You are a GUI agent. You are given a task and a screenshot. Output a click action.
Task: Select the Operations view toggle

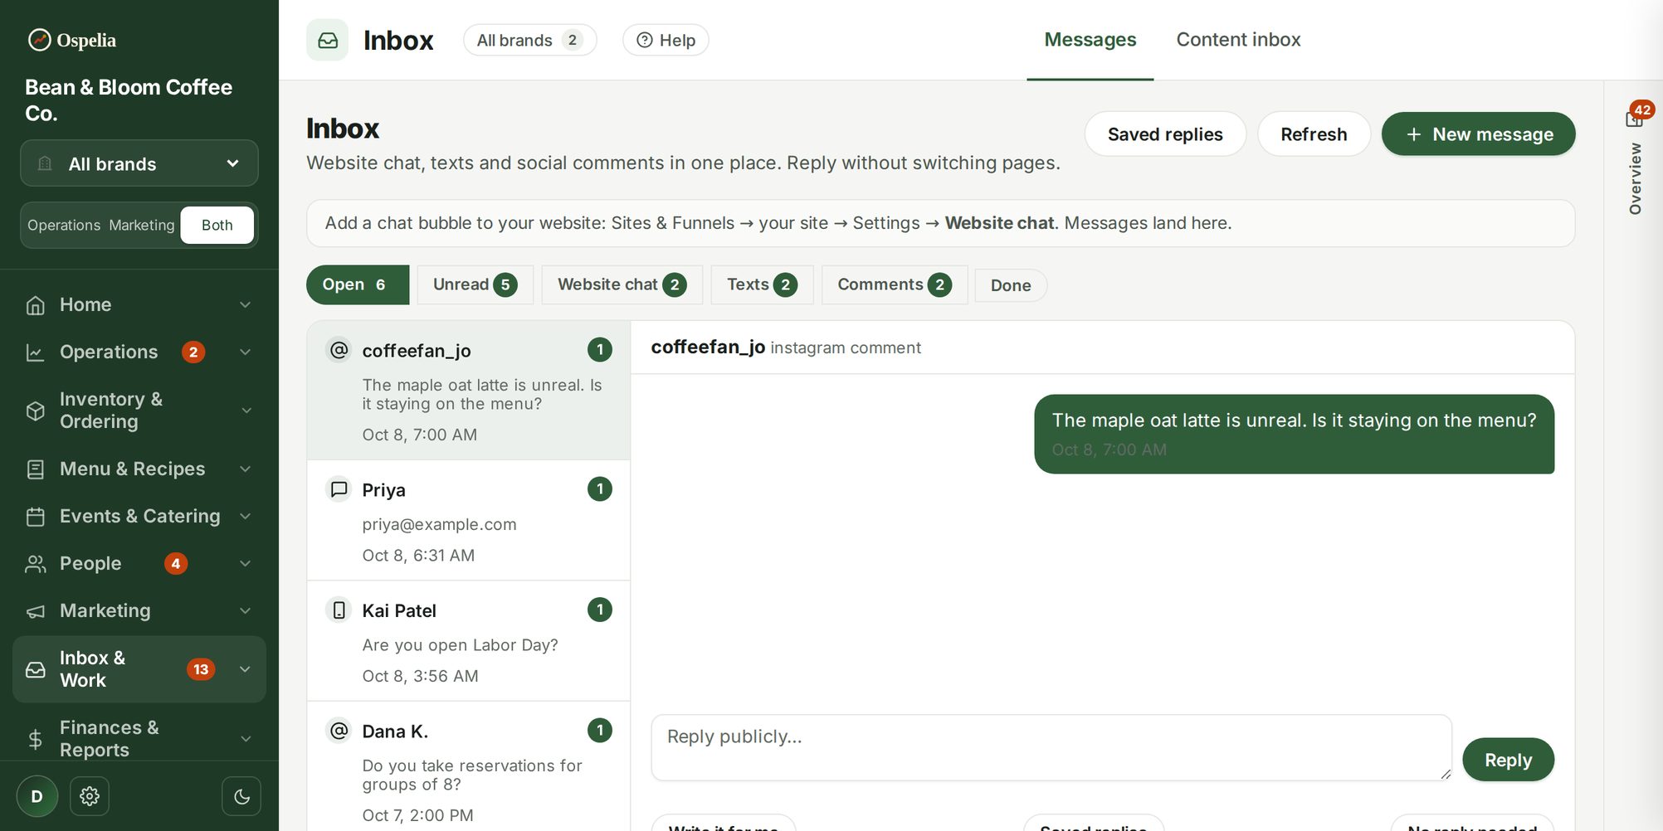[64, 226]
